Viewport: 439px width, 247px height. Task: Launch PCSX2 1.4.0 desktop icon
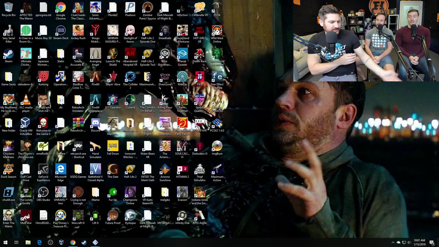[x=217, y=125]
